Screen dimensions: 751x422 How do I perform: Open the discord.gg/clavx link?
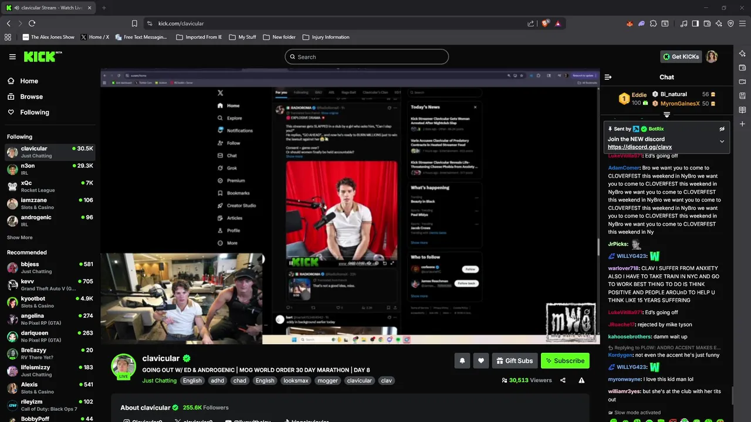pyautogui.click(x=640, y=147)
